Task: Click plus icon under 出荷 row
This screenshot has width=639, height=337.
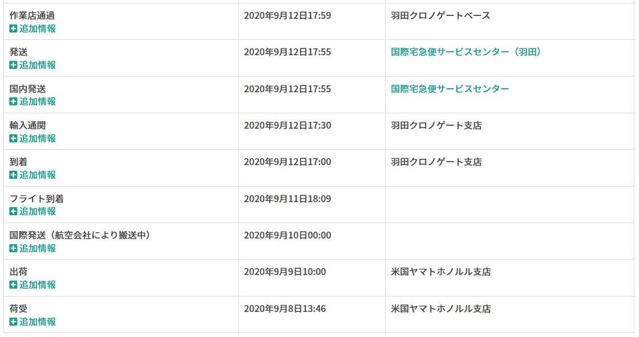Action: click(x=13, y=285)
